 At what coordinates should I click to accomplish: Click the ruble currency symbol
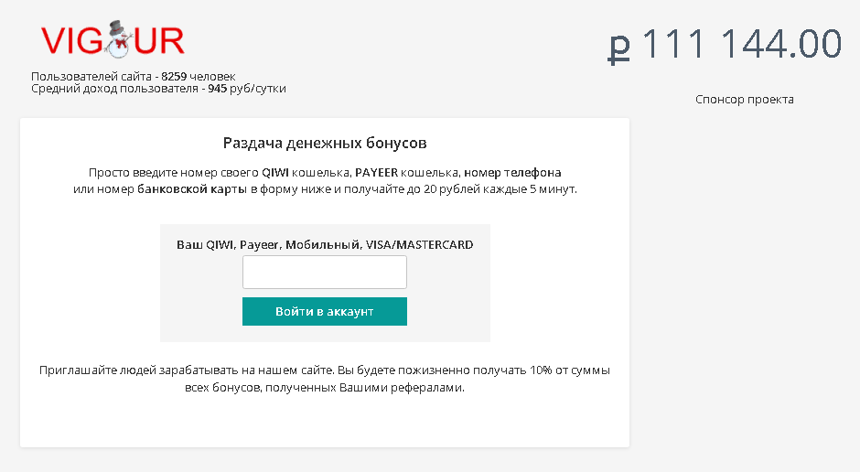click(x=620, y=46)
